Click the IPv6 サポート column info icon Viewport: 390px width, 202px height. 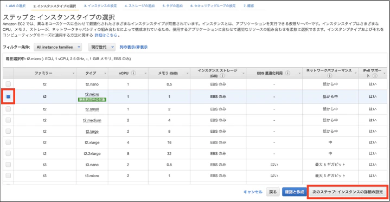click(375, 76)
